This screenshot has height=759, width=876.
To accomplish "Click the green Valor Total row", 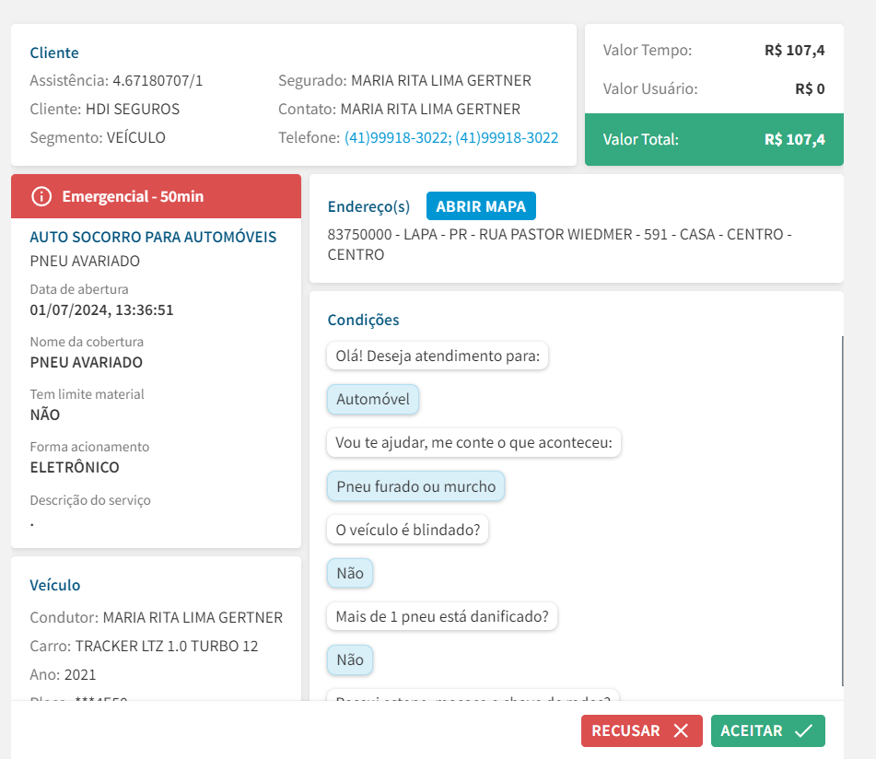I will pyautogui.click(x=714, y=139).
